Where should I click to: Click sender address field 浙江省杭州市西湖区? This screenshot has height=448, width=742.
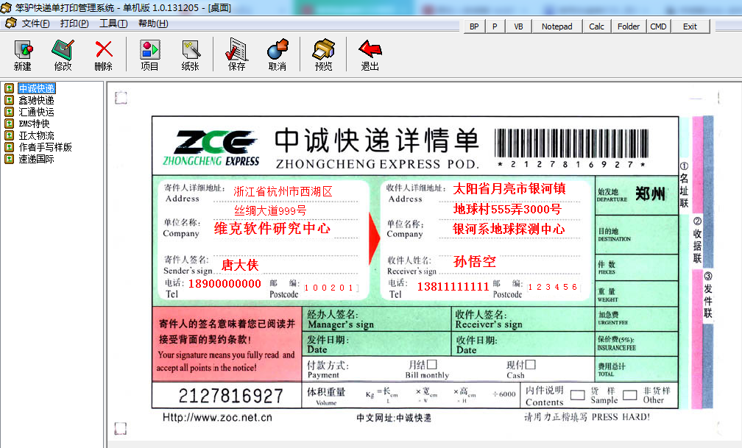click(x=283, y=191)
